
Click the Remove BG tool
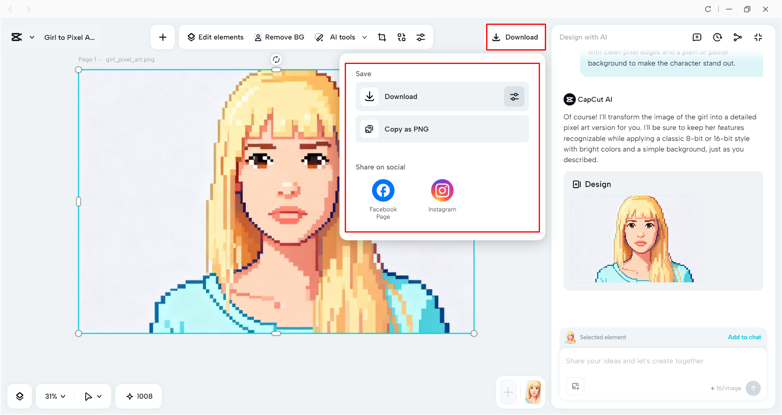[x=279, y=37]
